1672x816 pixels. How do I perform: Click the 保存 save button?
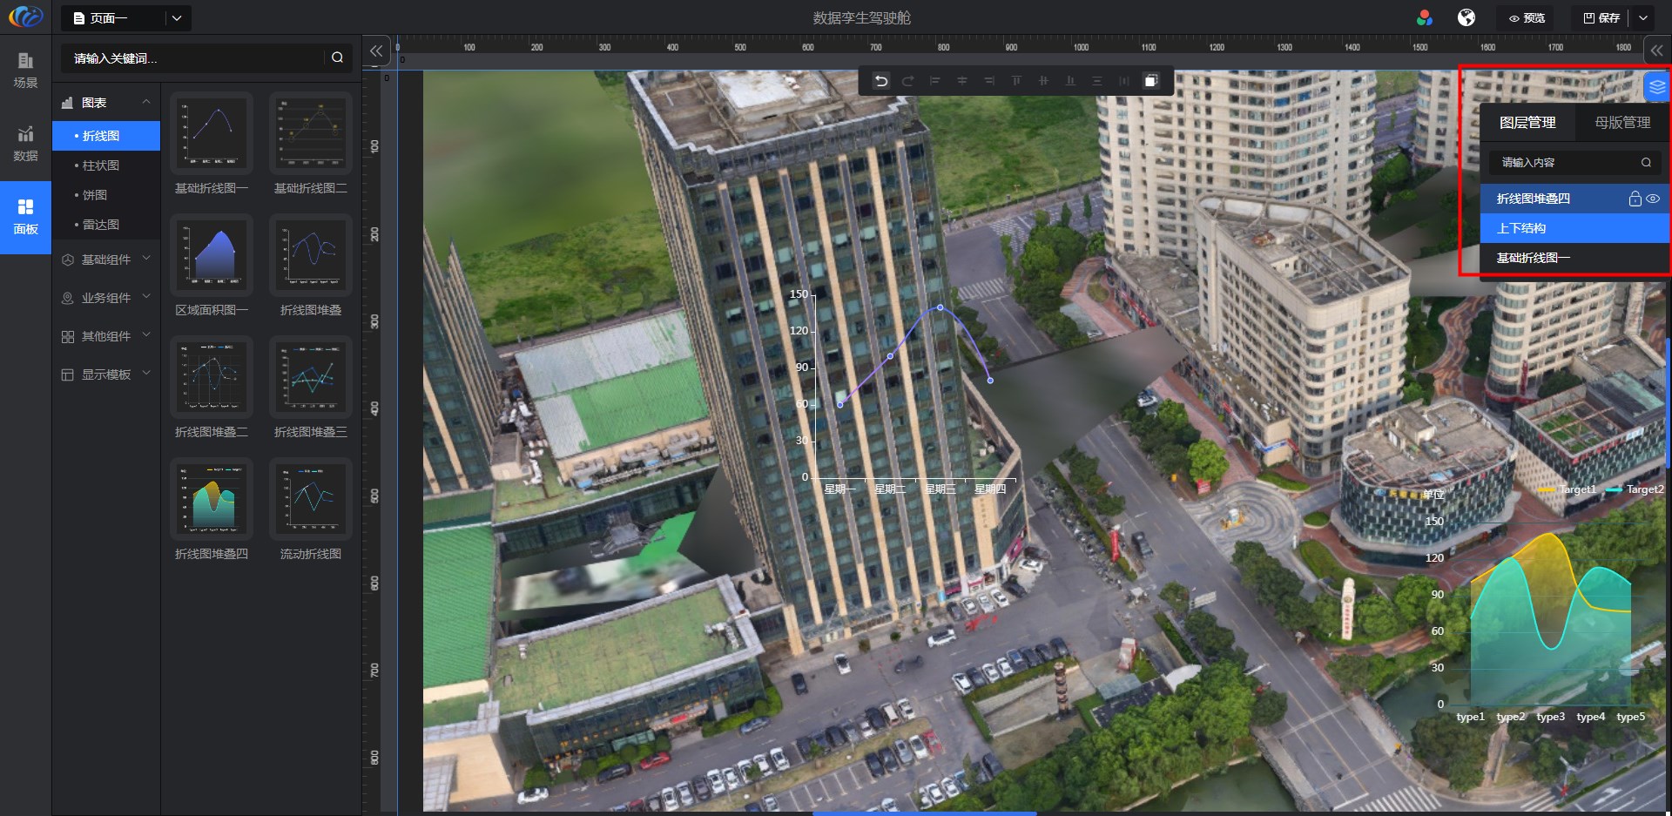pos(1601,17)
